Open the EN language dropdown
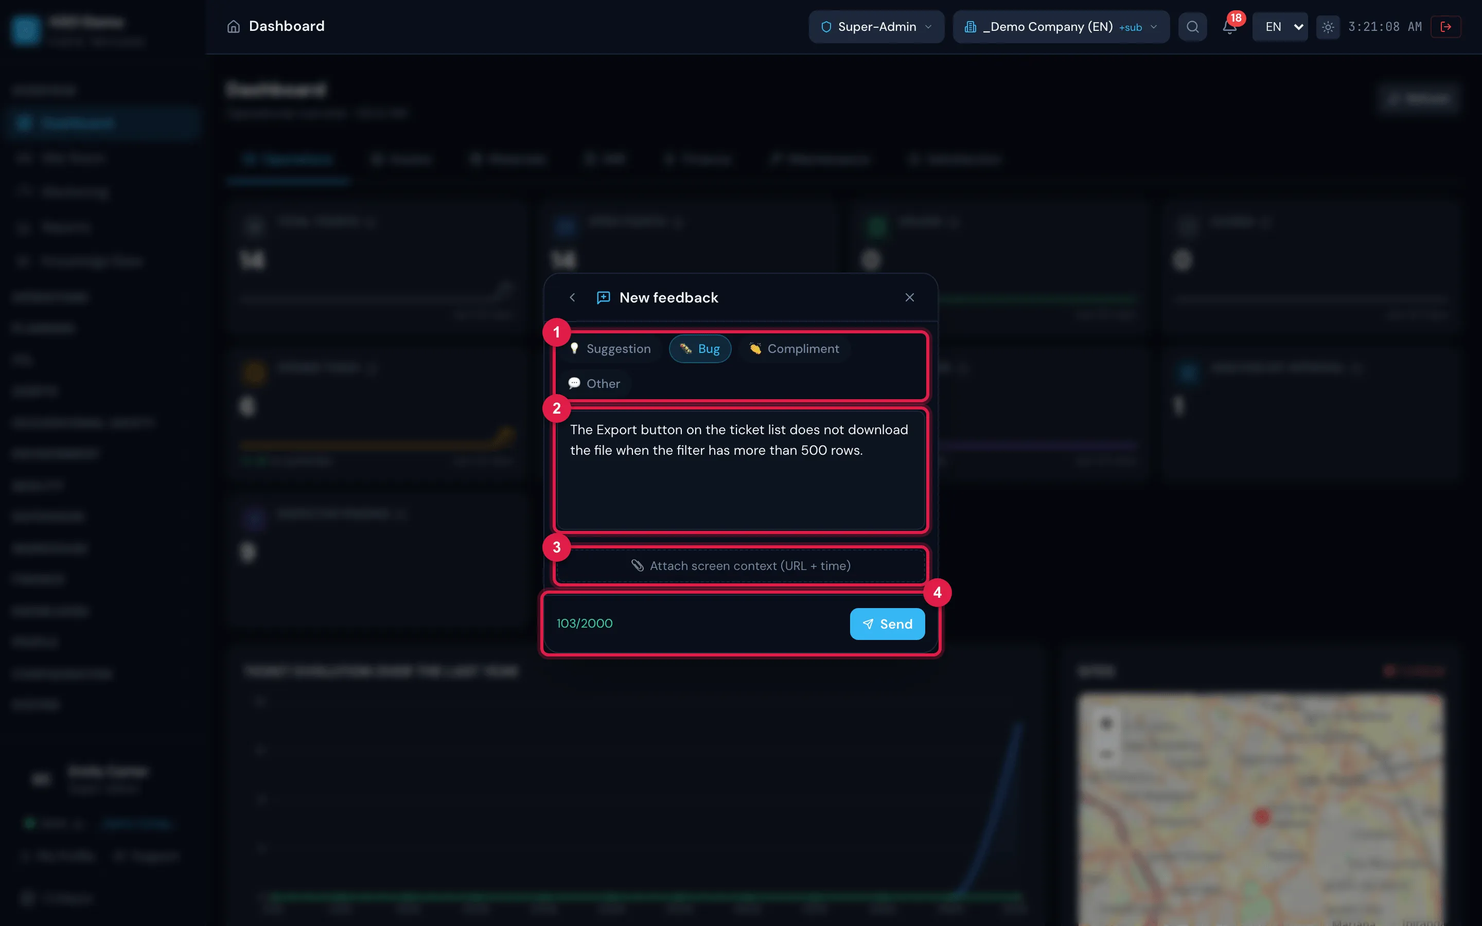The height and width of the screenshot is (926, 1482). click(1279, 27)
